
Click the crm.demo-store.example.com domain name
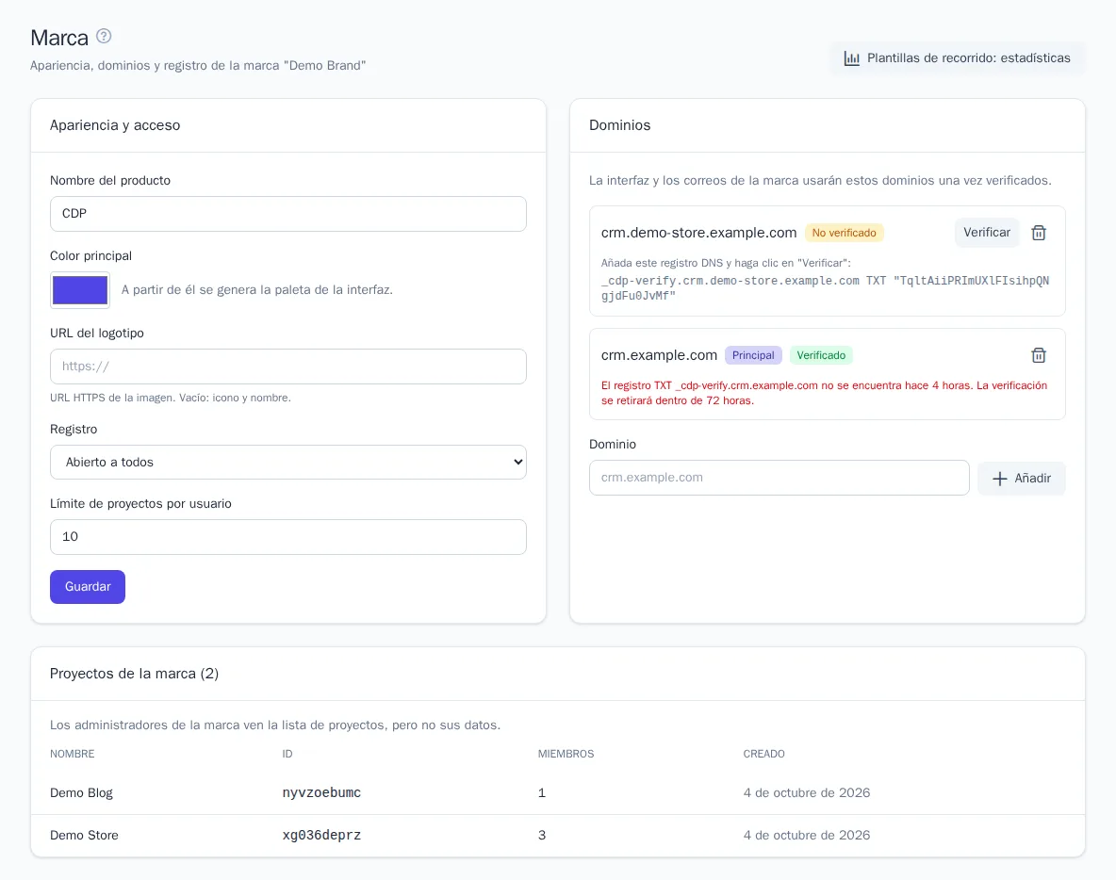coord(698,233)
